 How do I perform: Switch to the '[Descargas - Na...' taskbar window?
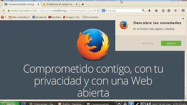click(43, 104)
